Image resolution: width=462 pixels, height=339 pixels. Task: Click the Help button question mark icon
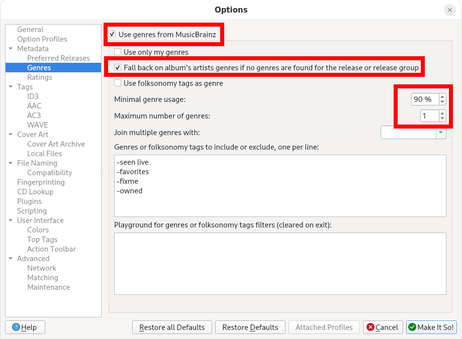point(16,327)
